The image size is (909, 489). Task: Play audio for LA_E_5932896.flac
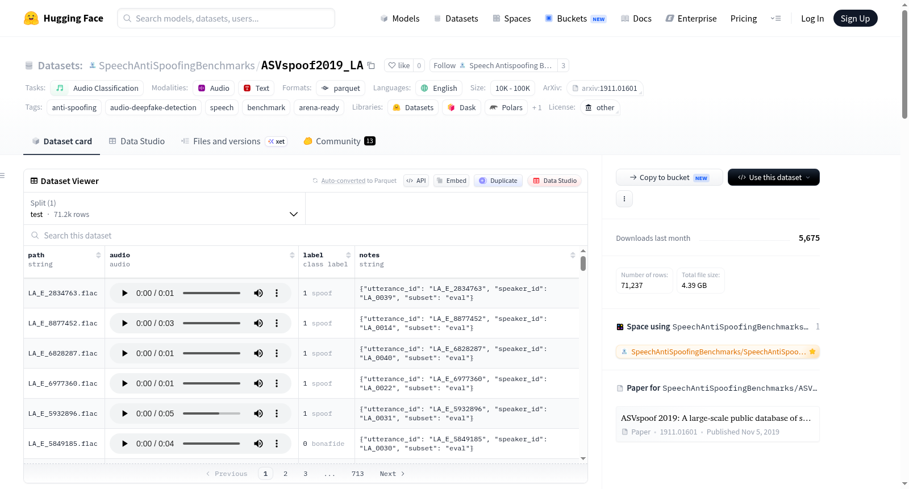click(x=124, y=413)
